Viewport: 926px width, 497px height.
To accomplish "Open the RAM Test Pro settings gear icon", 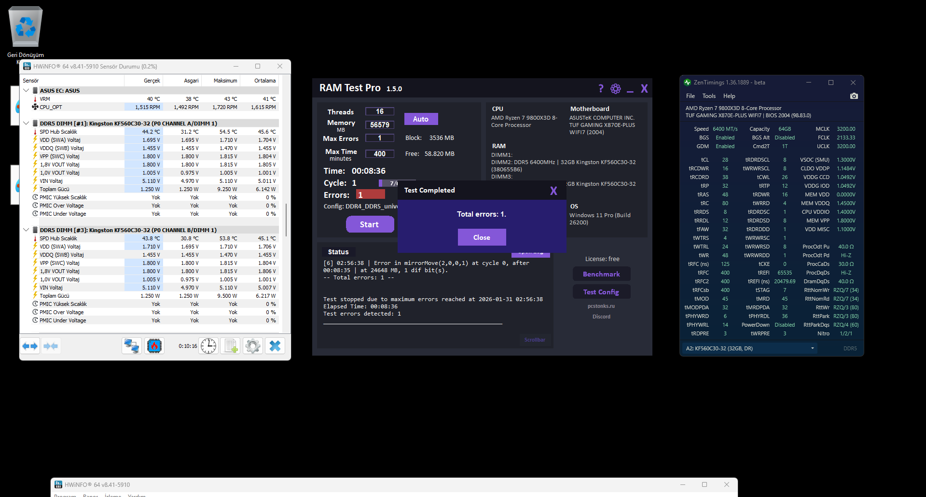I will tap(616, 88).
